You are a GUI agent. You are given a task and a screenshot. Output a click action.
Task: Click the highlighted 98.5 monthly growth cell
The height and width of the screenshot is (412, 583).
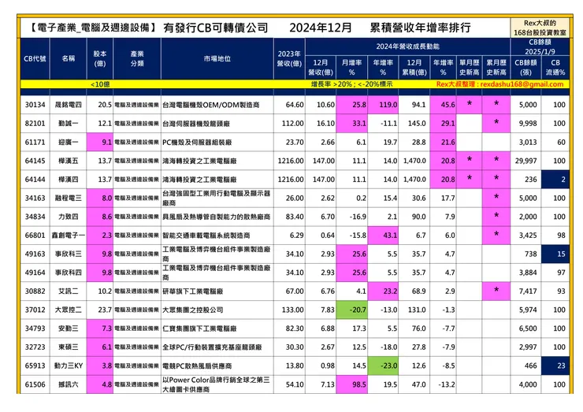point(351,384)
